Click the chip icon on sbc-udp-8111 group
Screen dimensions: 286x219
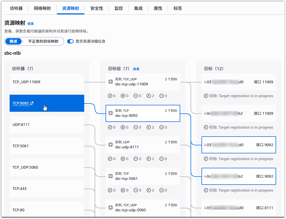pyautogui.click(x=110, y=145)
